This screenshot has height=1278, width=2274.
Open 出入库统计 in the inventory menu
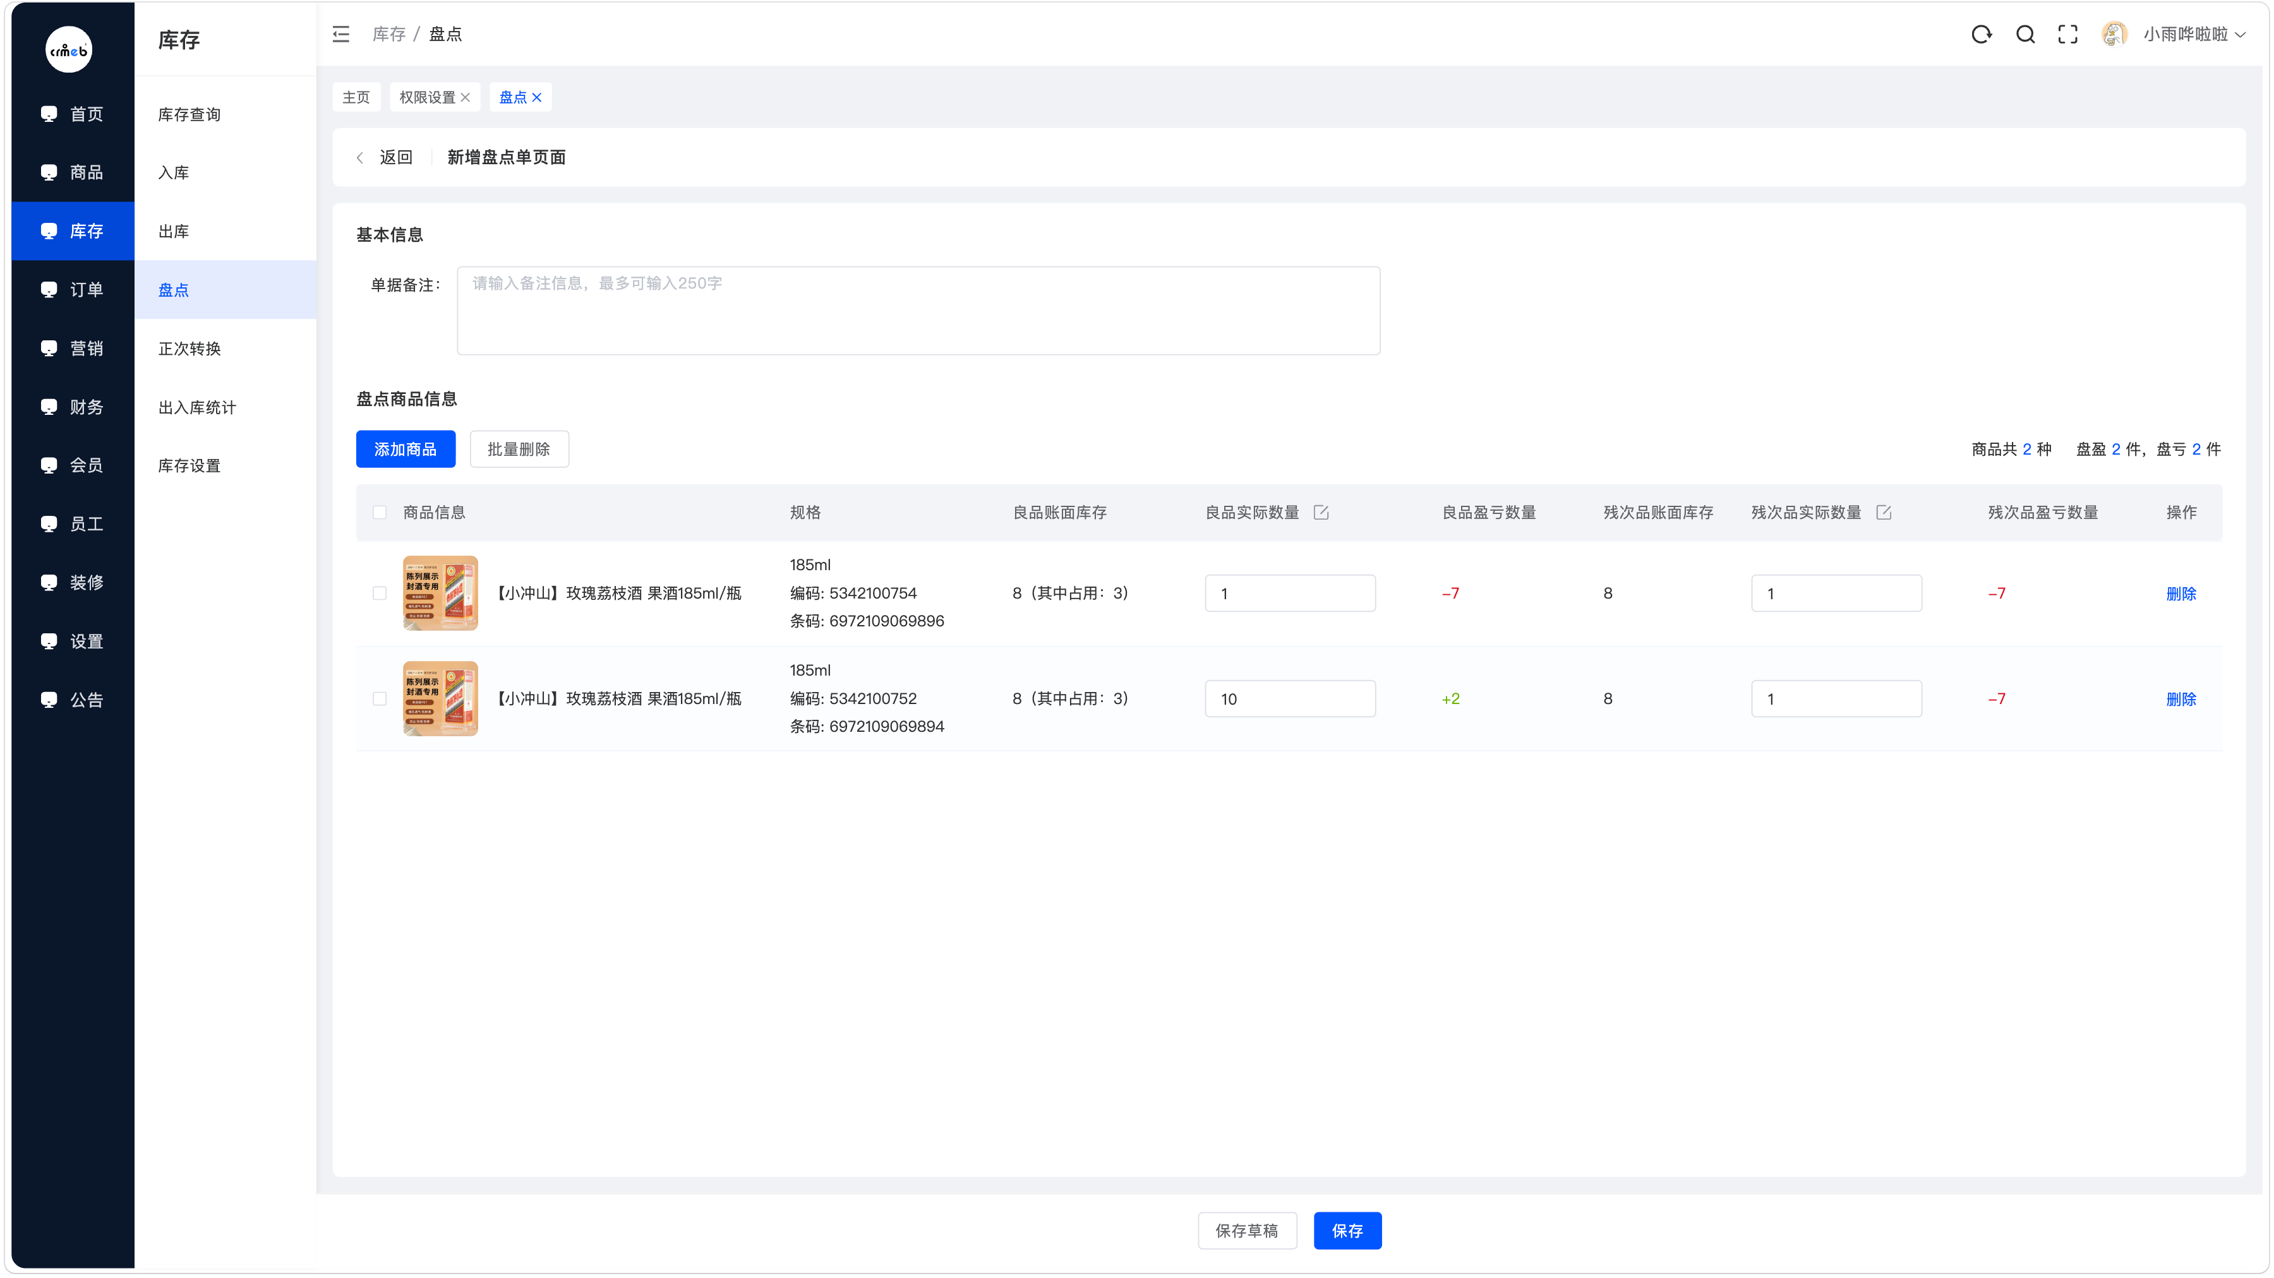(x=197, y=408)
